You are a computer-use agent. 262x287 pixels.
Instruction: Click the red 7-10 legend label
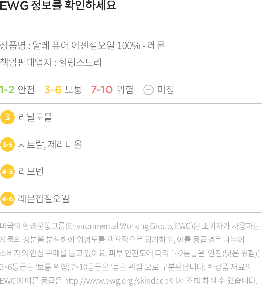click(x=101, y=90)
